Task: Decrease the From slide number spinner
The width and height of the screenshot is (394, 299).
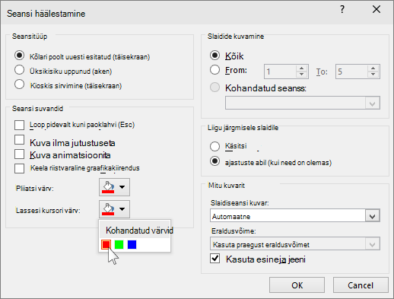Action: pyautogui.click(x=301, y=75)
